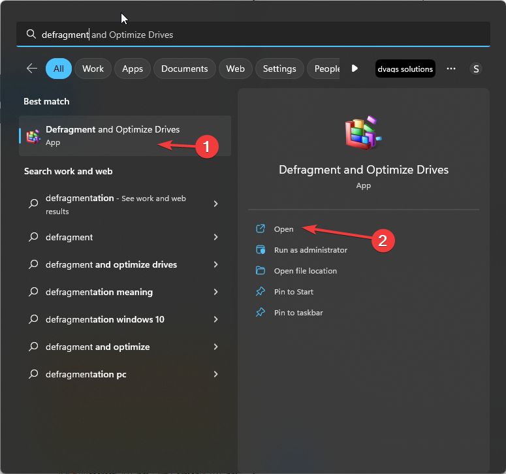
Task: Open the S account avatar
Action: [476, 69]
